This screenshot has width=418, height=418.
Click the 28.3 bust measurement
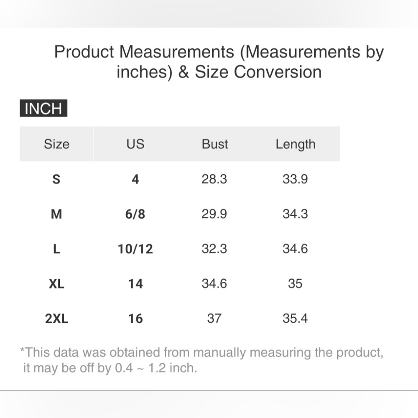pos(214,179)
